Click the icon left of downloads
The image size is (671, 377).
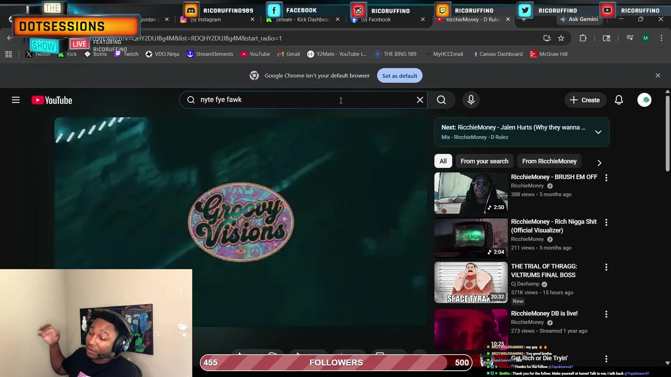click(607, 38)
